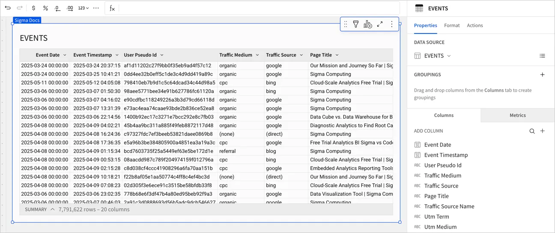The width and height of the screenshot is (555, 233).
Task: Open the 123 number format dropdown
Action: tap(83, 8)
